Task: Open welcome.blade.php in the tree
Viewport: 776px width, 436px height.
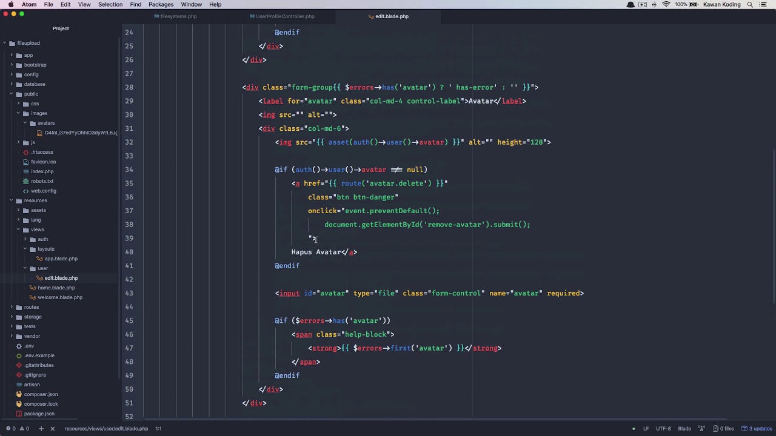Action: 60,297
